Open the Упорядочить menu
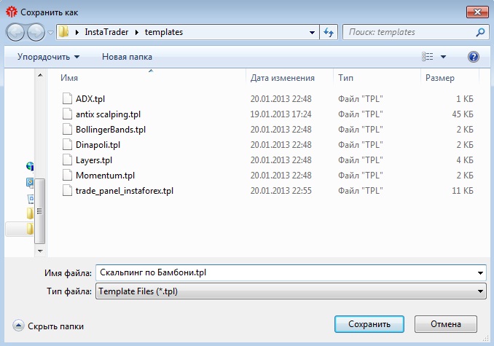The image size is (494, 346). click(x=48, y=57)
